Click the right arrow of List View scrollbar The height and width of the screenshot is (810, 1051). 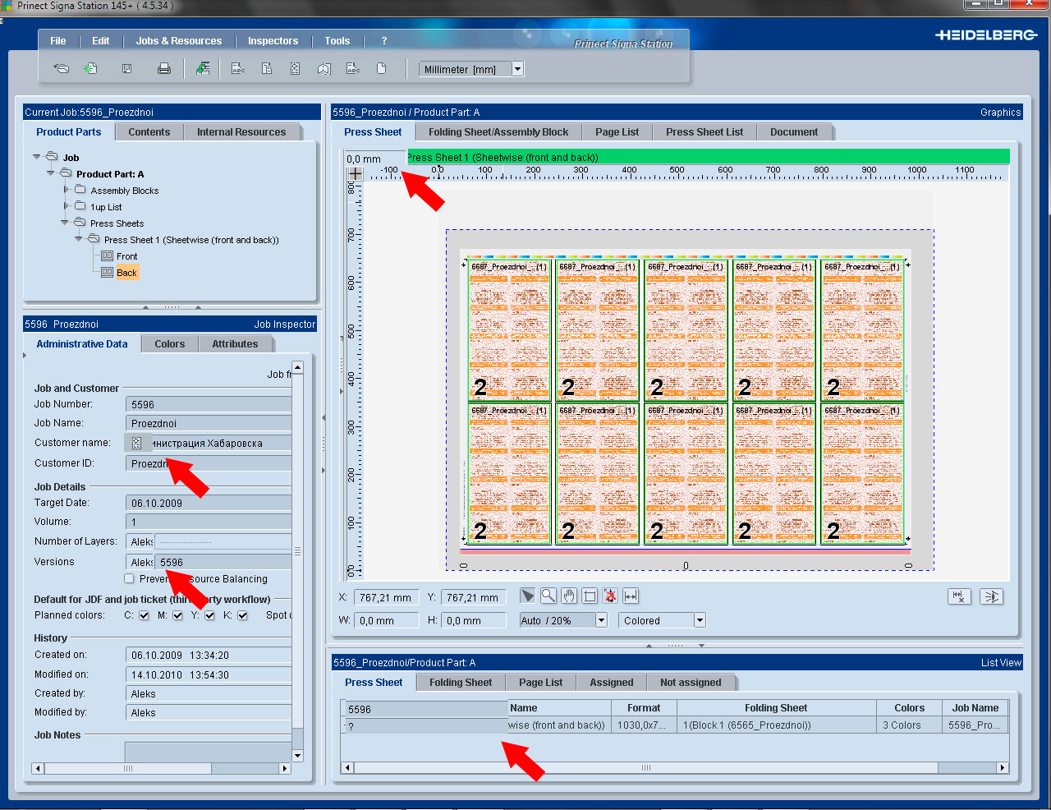coord(1002,767)
